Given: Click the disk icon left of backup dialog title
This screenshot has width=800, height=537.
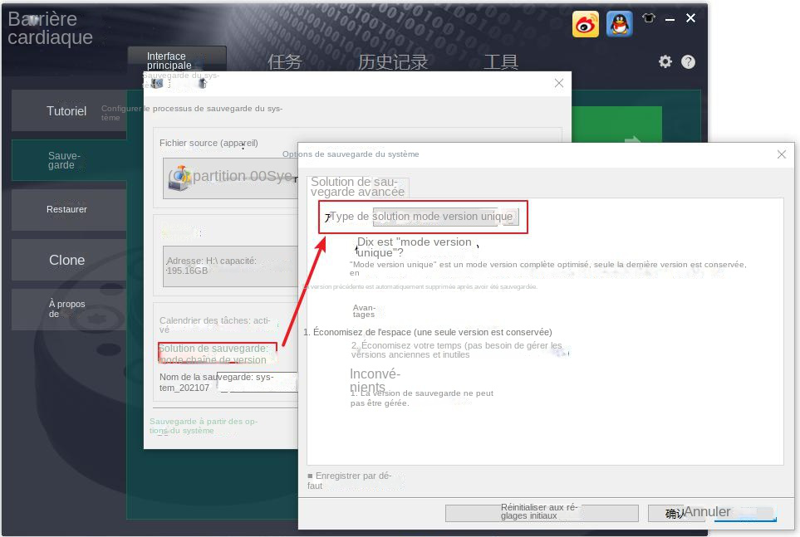Looking at the screenshot, I should pyautogui.click(x=156, y=84).
